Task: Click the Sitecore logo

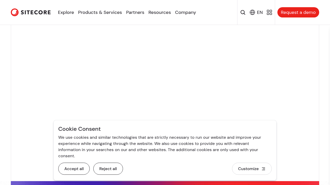Action: coord(30,12)
